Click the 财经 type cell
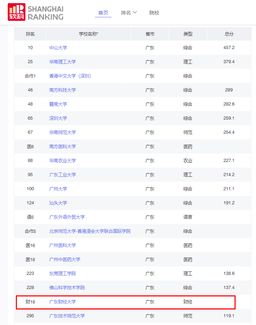The image size is (256, 325). pos(188,302)
